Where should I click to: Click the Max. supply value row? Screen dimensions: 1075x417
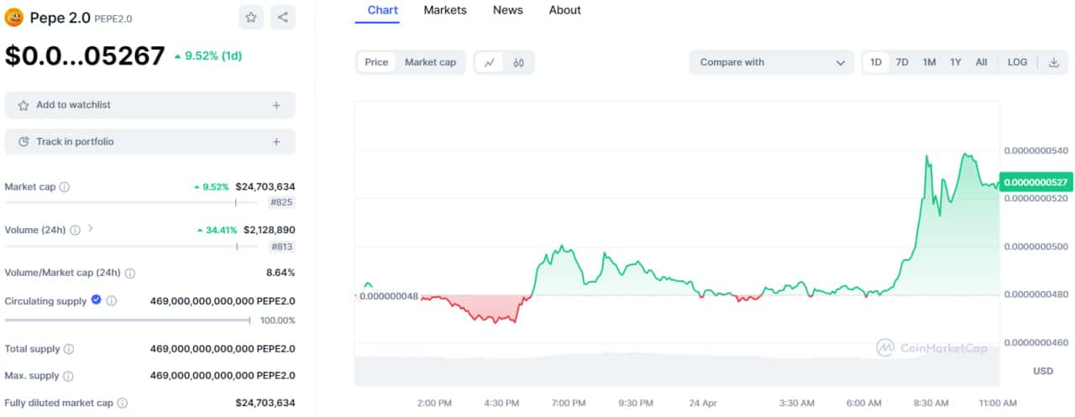coord(223,376)
